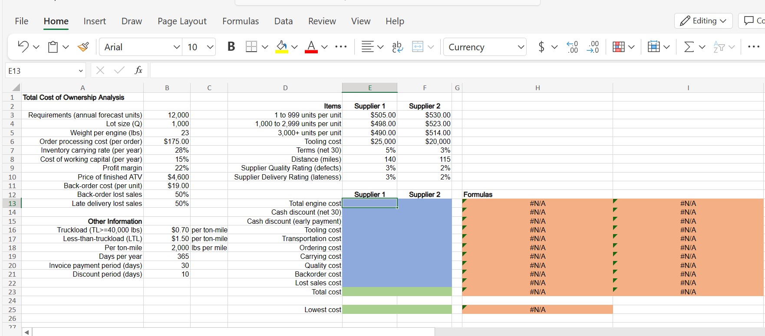The height and width of the screenshot is (336, 765).
Task: Click cell E13 for Total engine cost
Action: (x=370, y=203)
